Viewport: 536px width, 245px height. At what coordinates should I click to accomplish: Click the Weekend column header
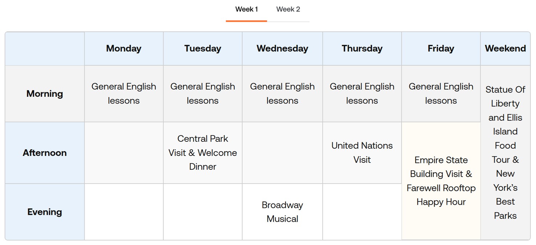point(505,49)
